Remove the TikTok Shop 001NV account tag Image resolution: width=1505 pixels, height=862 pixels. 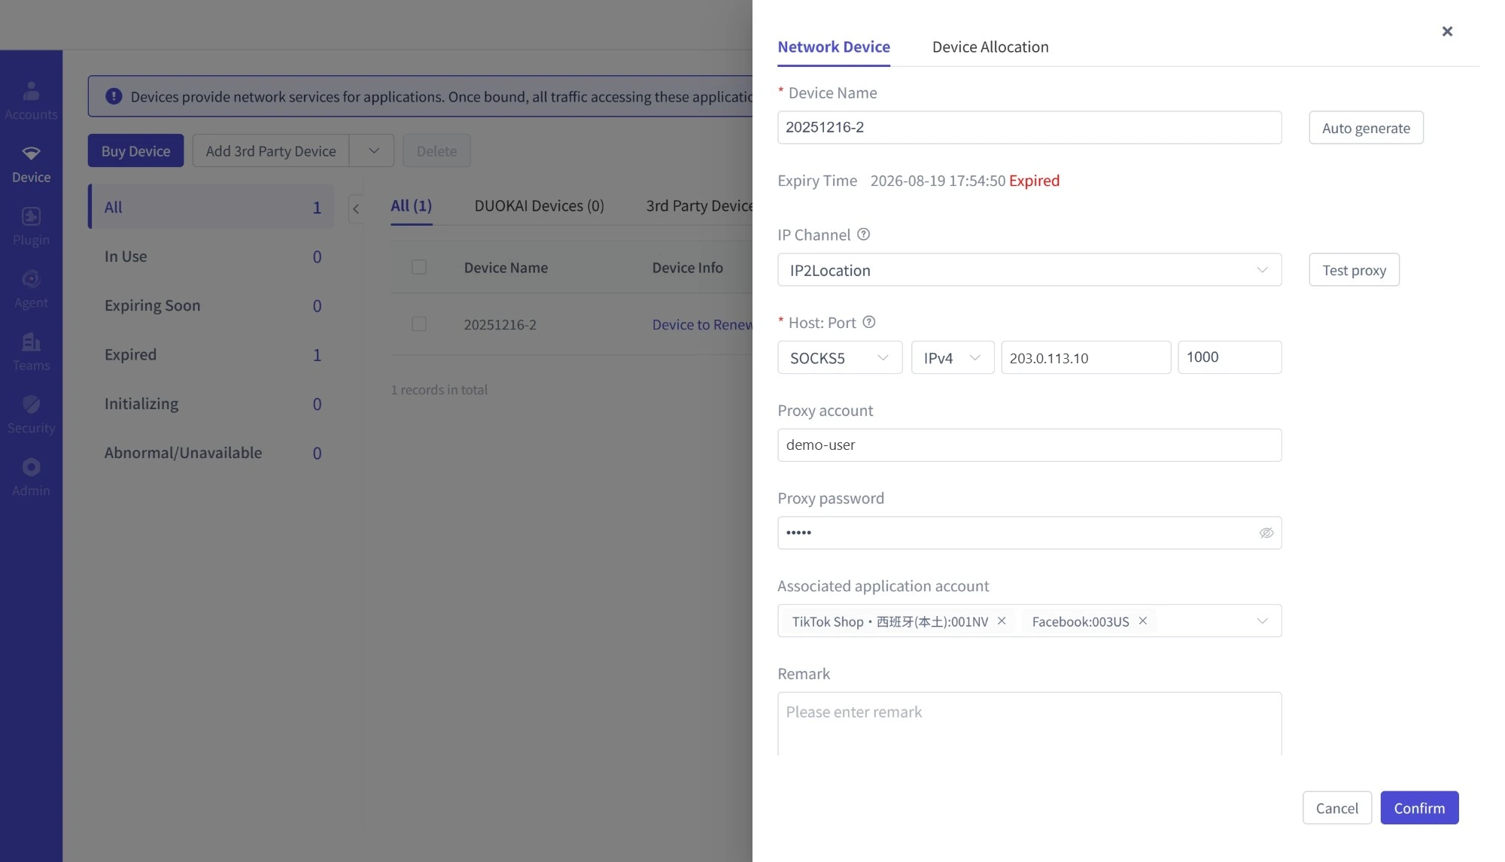click(1002, 621)
